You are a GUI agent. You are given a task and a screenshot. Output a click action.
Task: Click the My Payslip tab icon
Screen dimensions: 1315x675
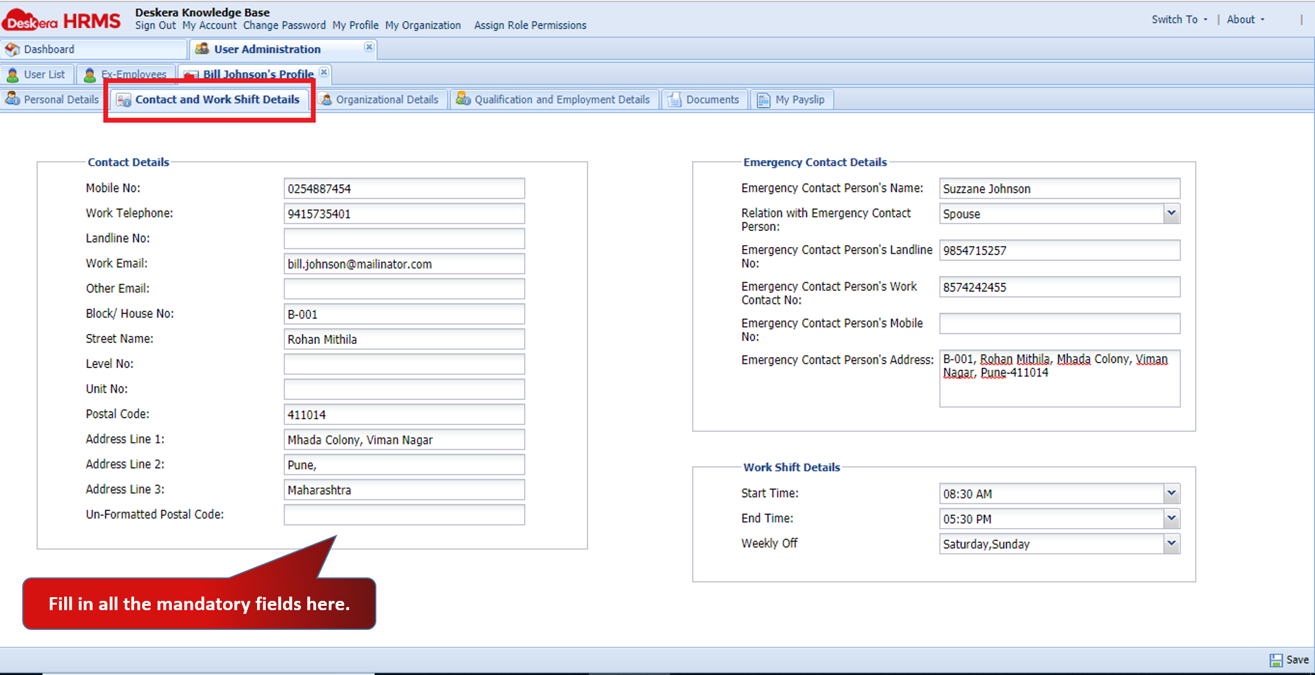click(x=764, y=99)
